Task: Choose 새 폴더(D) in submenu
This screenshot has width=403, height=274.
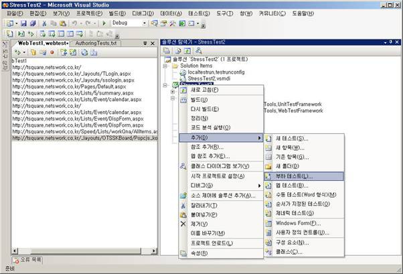Action: [304, 166]
